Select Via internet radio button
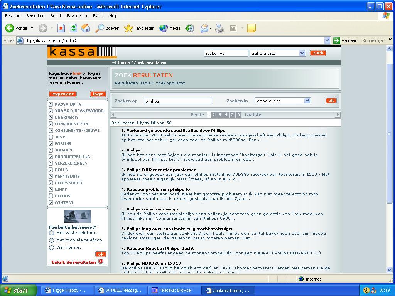 [51, 247]
